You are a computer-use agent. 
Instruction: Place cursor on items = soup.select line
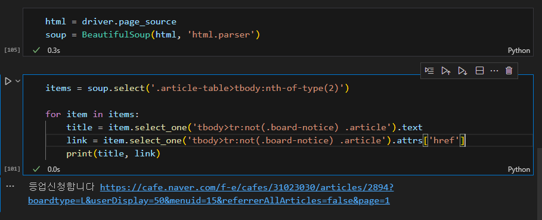coord(197,88)
